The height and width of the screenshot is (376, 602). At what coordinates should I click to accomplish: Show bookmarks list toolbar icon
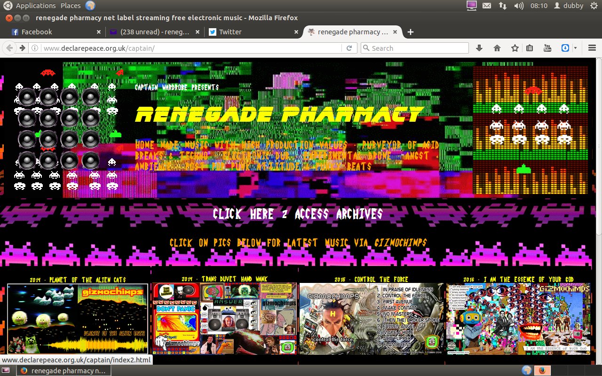click(x=529, y=48)
